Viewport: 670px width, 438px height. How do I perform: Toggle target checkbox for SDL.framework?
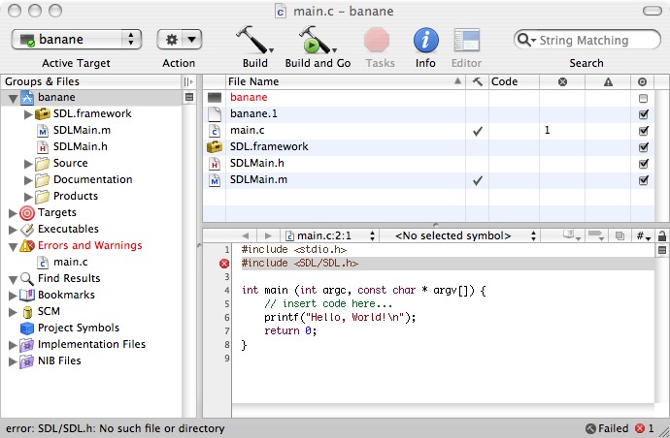point(643,147)
